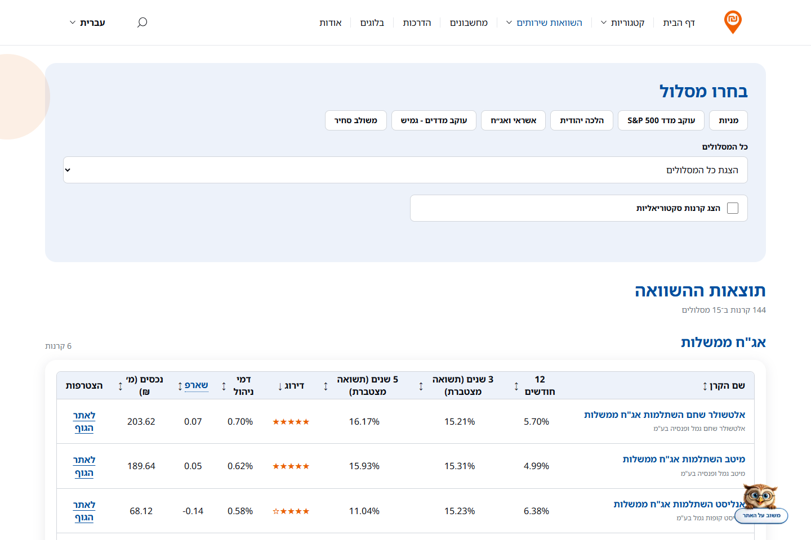Sort by 5 שנים return column arrows

coord(326,386)
